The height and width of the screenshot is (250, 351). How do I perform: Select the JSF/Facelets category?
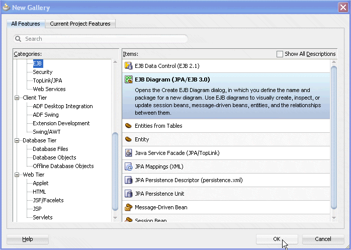(x=48, y=200)
